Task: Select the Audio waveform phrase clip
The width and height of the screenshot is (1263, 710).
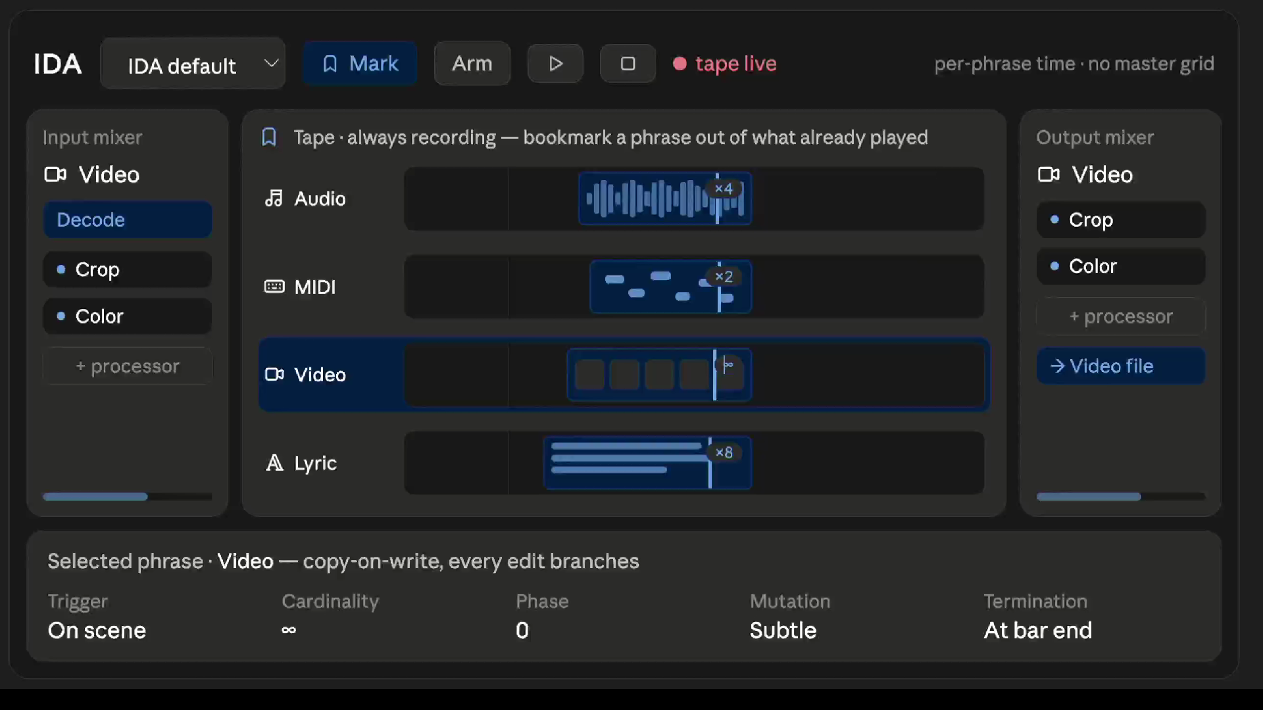Action: (664, 199)
